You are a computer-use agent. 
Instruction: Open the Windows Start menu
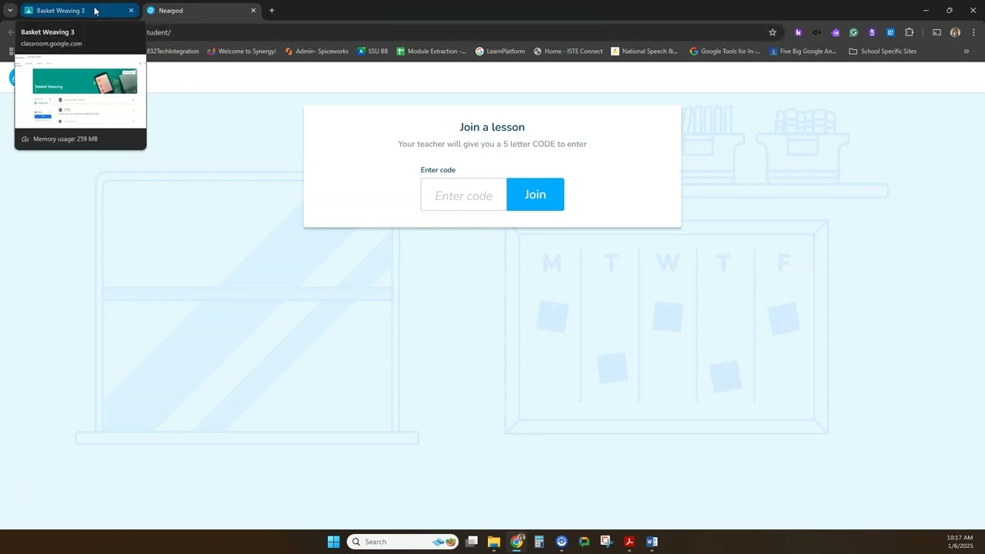coord(333,542)
